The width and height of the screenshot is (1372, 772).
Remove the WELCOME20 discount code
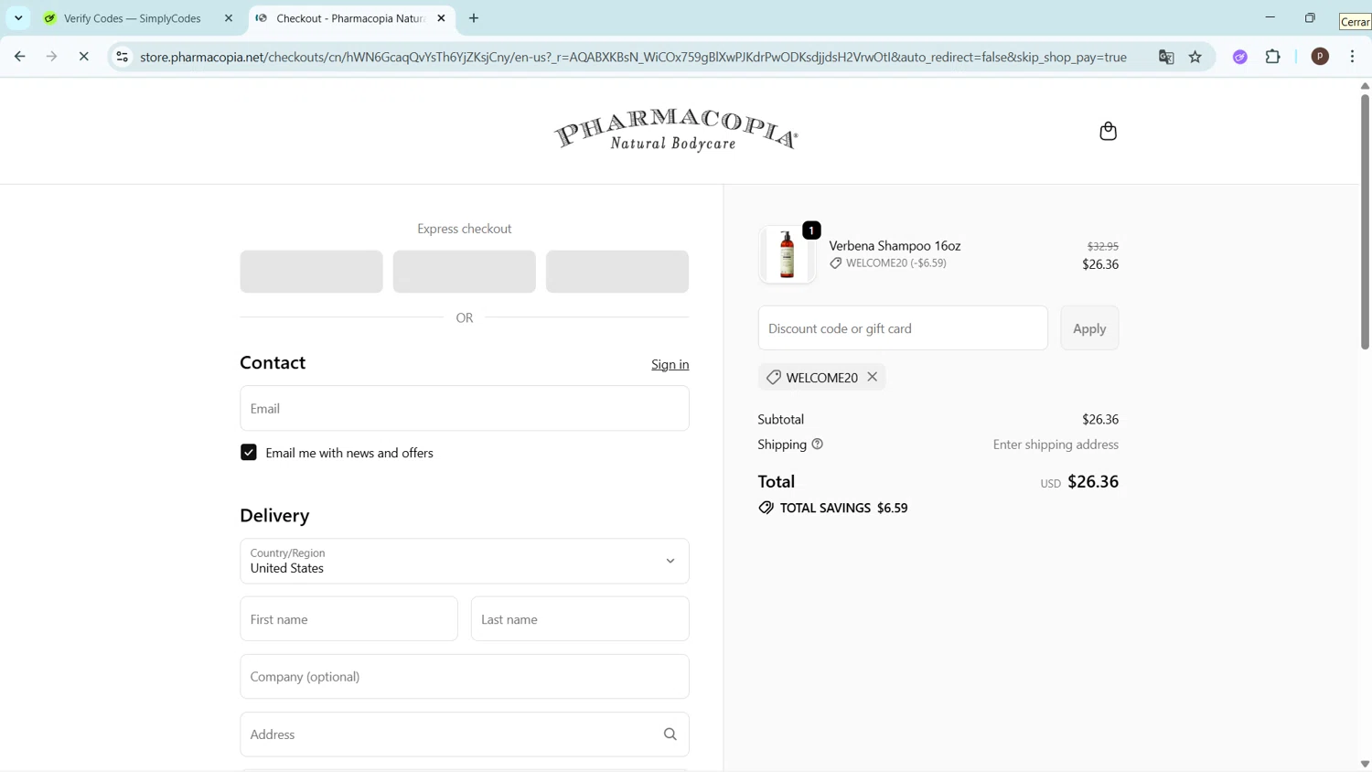coord(873,377)
